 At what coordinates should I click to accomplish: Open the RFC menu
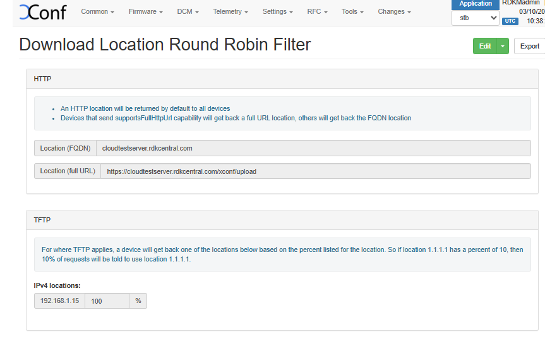pos(317,12)
